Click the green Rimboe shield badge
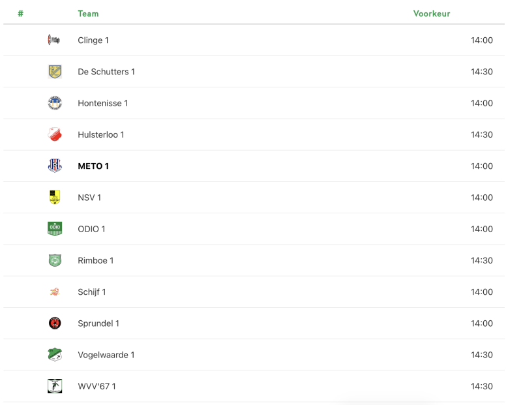The image size is (521, 405). pos(55,260)
